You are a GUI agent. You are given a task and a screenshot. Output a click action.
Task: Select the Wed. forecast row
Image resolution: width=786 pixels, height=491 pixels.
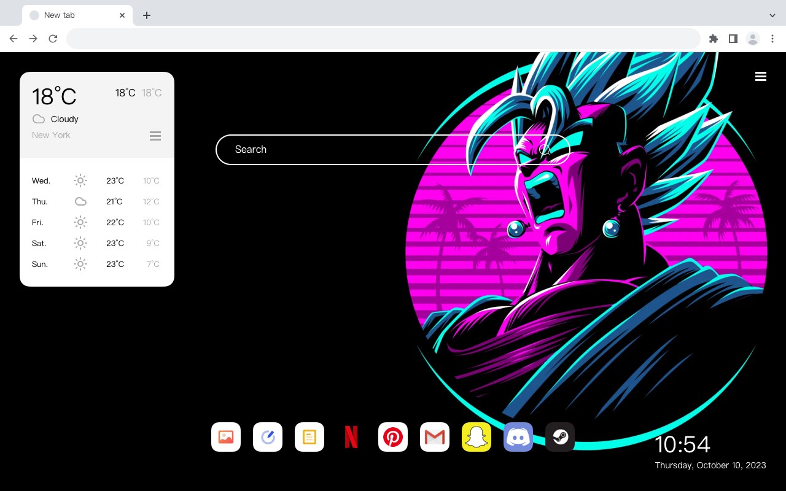pos(97,180)
